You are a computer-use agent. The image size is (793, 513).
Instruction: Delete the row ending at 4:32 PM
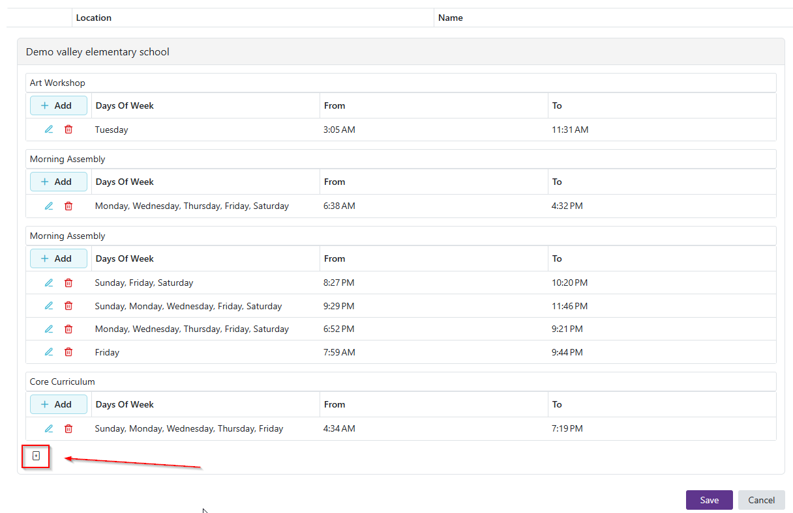[x=68, y=206]
